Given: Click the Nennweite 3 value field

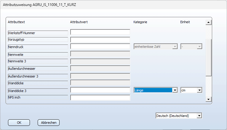Looking at the screenshot, I should [x=100, y=61].
